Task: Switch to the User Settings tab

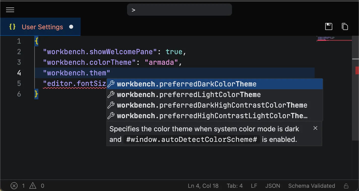Action: pos(42,27)
